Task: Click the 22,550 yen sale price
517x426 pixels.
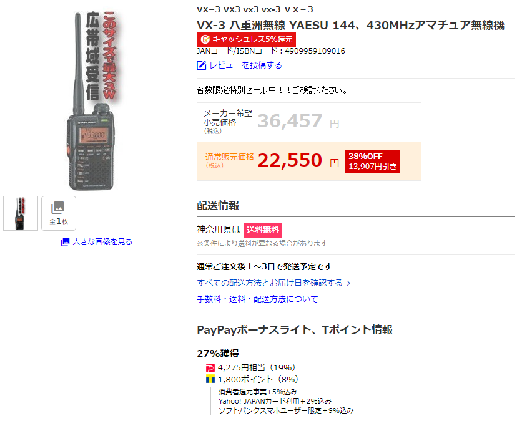Action: click(x=290, y=160)
